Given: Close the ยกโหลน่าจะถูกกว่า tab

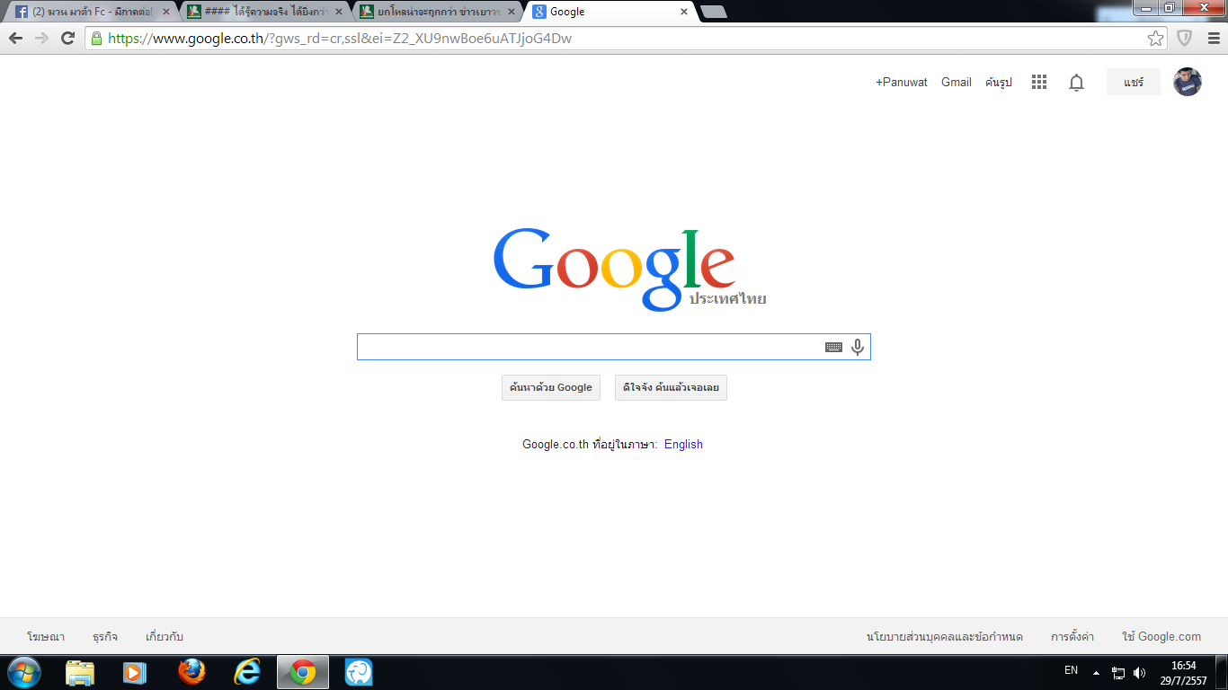Looking at the screenshot, I should (512, 13).
